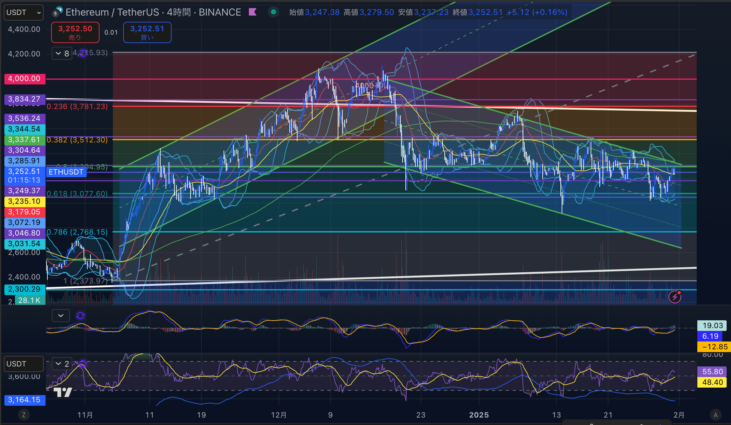The width and height of the screenshot is (731, 425).
Task: Click the blue 3,164.15 label
Action: [25, 400]
